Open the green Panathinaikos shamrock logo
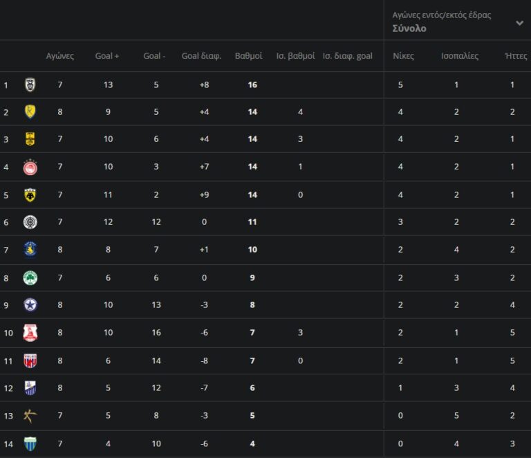The image size is (531, 458). [30, 277]
